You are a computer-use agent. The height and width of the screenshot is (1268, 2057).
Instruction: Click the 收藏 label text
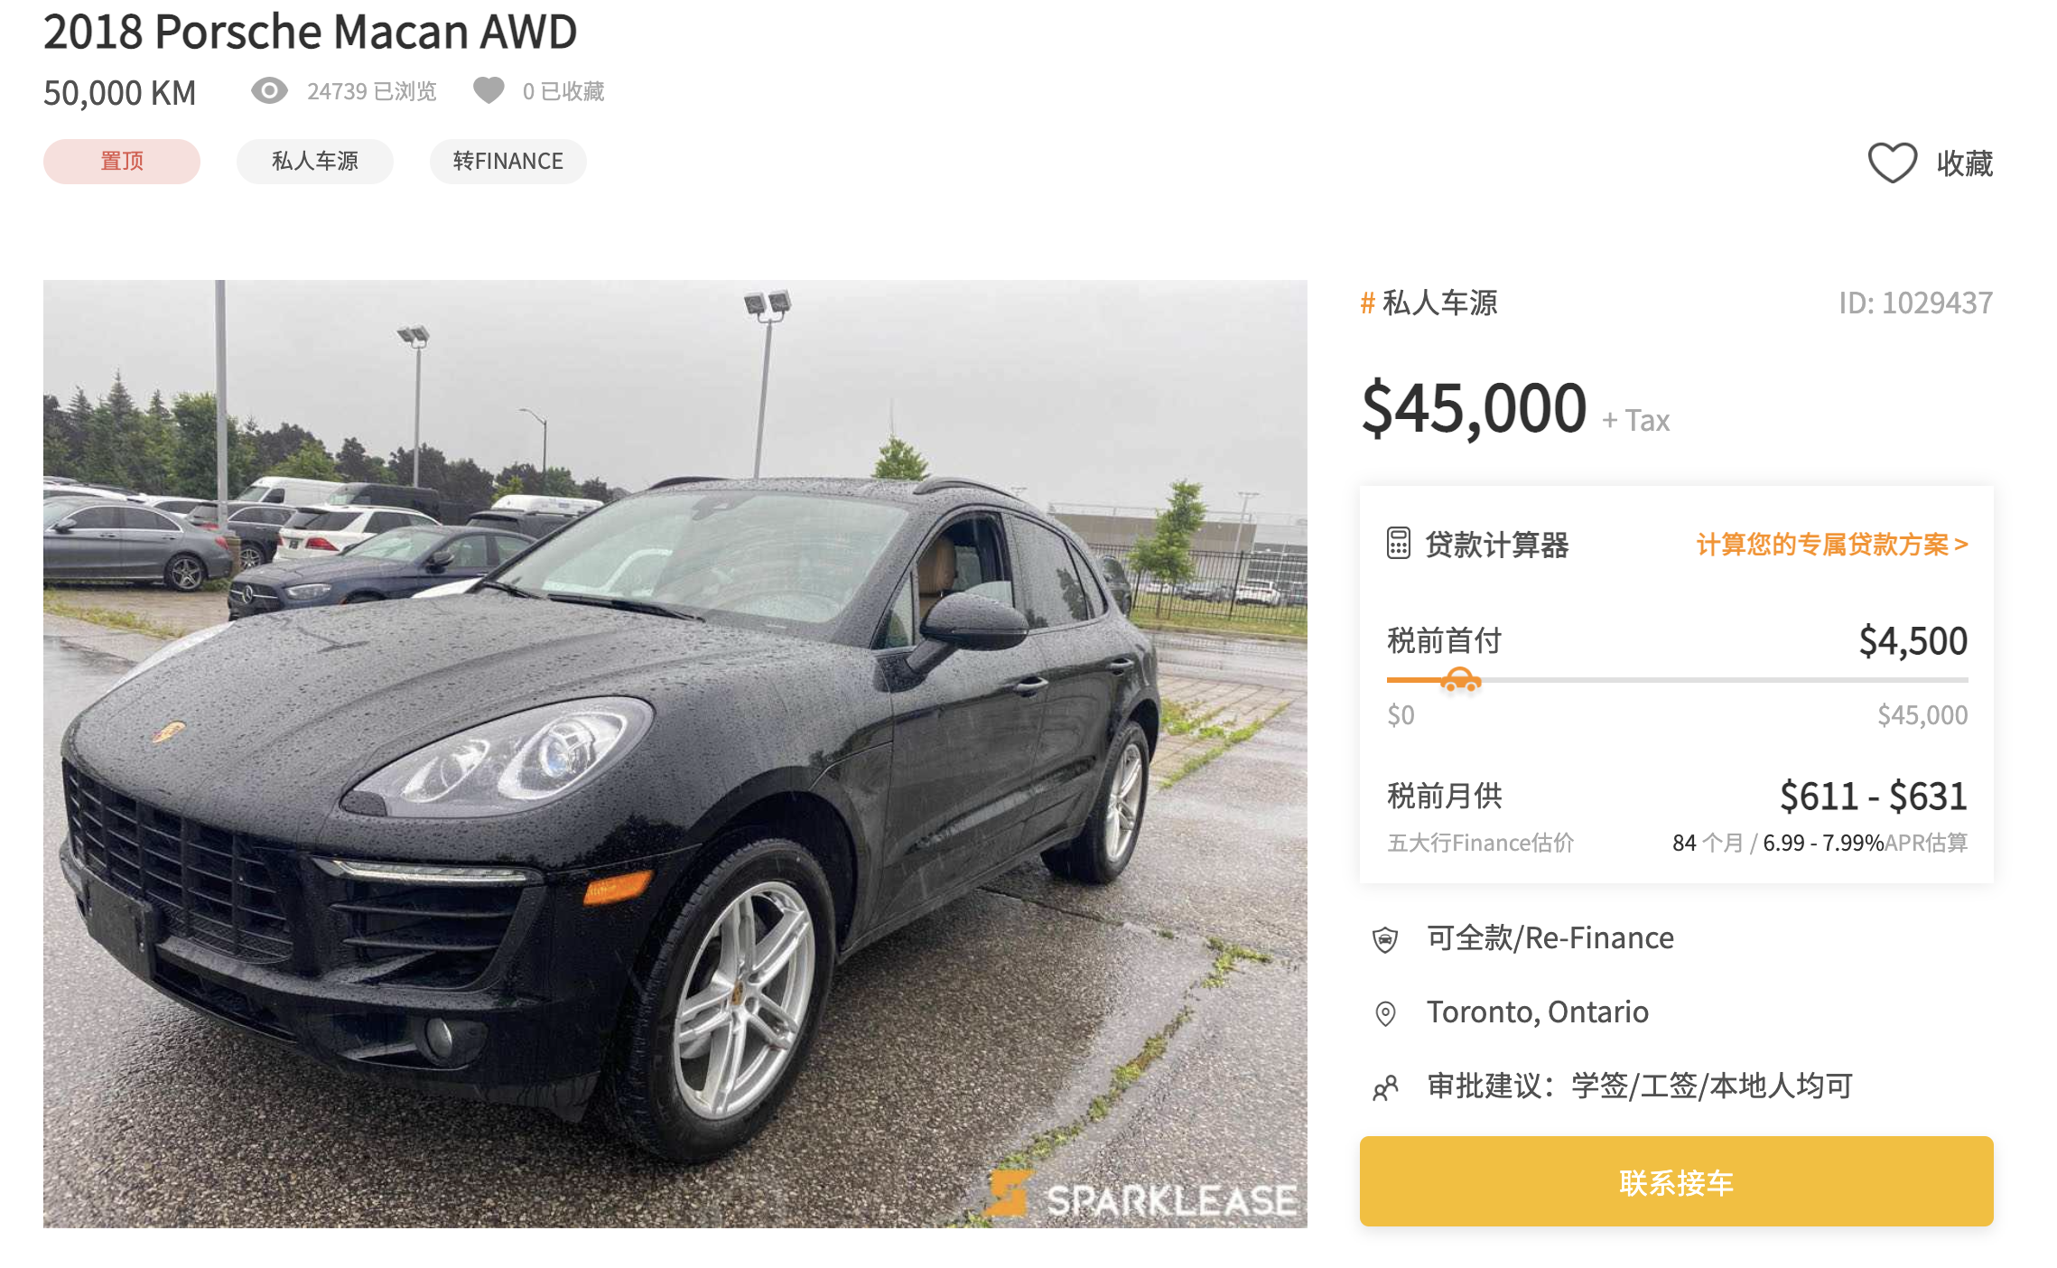click(x=1965, y=163)
